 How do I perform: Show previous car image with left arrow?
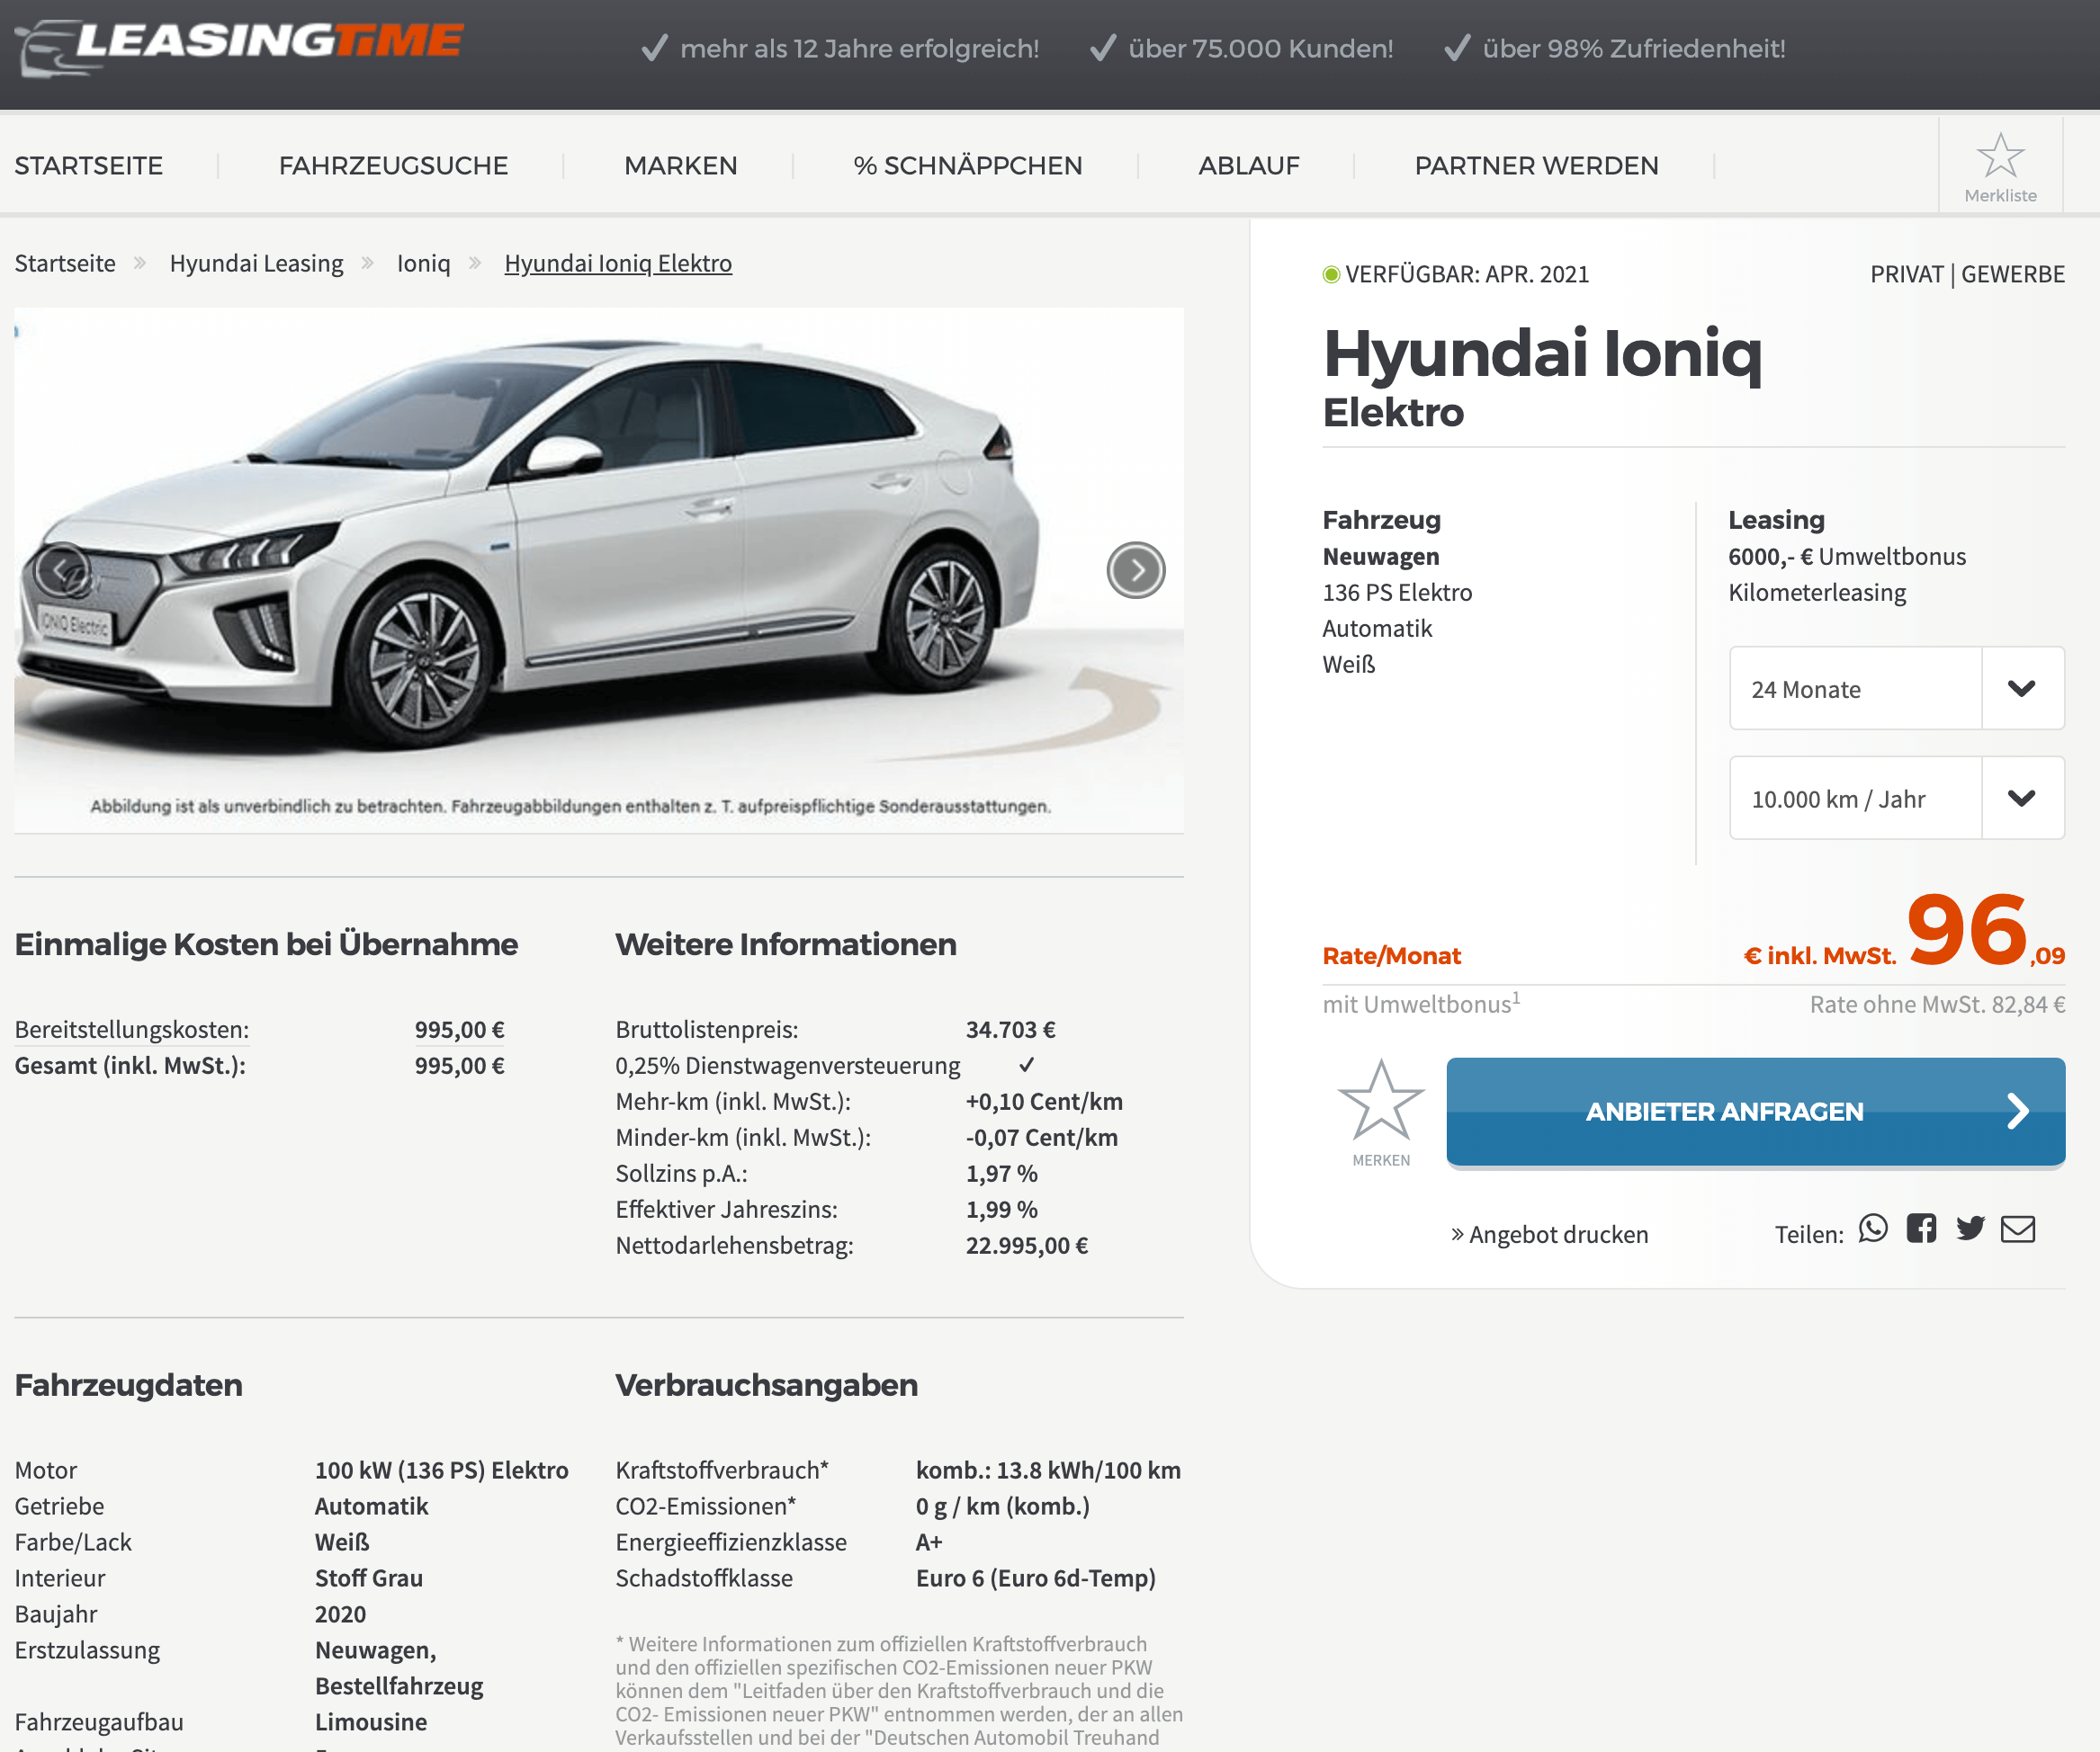(63, 571)
